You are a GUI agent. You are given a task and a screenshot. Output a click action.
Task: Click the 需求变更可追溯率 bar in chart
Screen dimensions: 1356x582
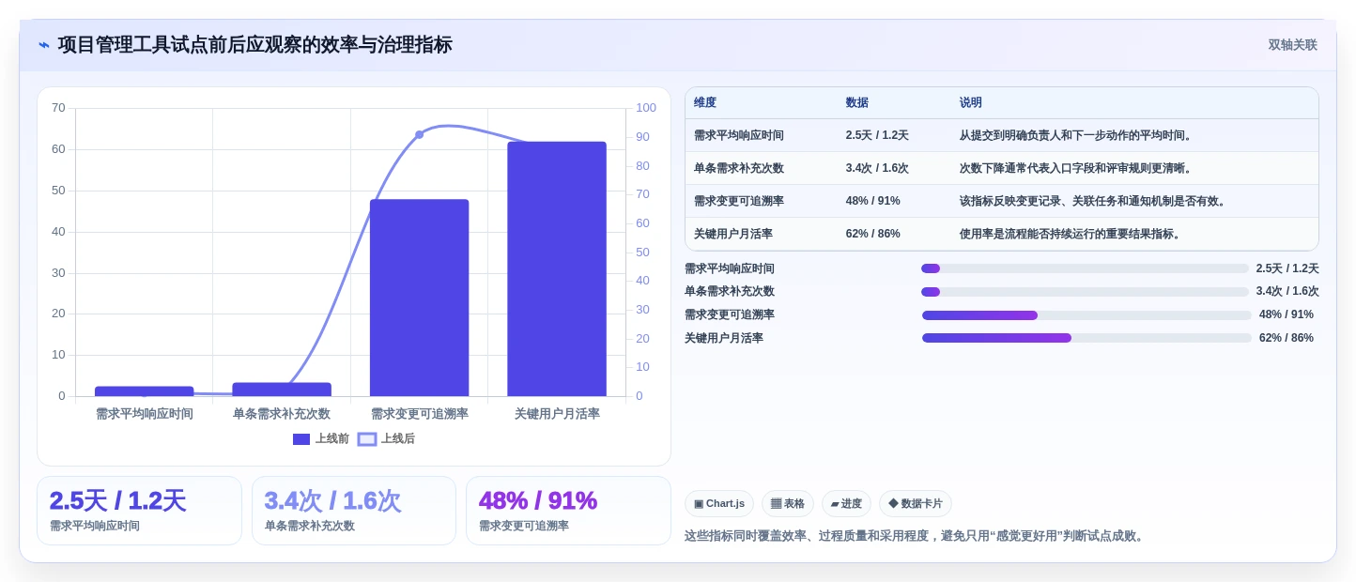[419, 298]
